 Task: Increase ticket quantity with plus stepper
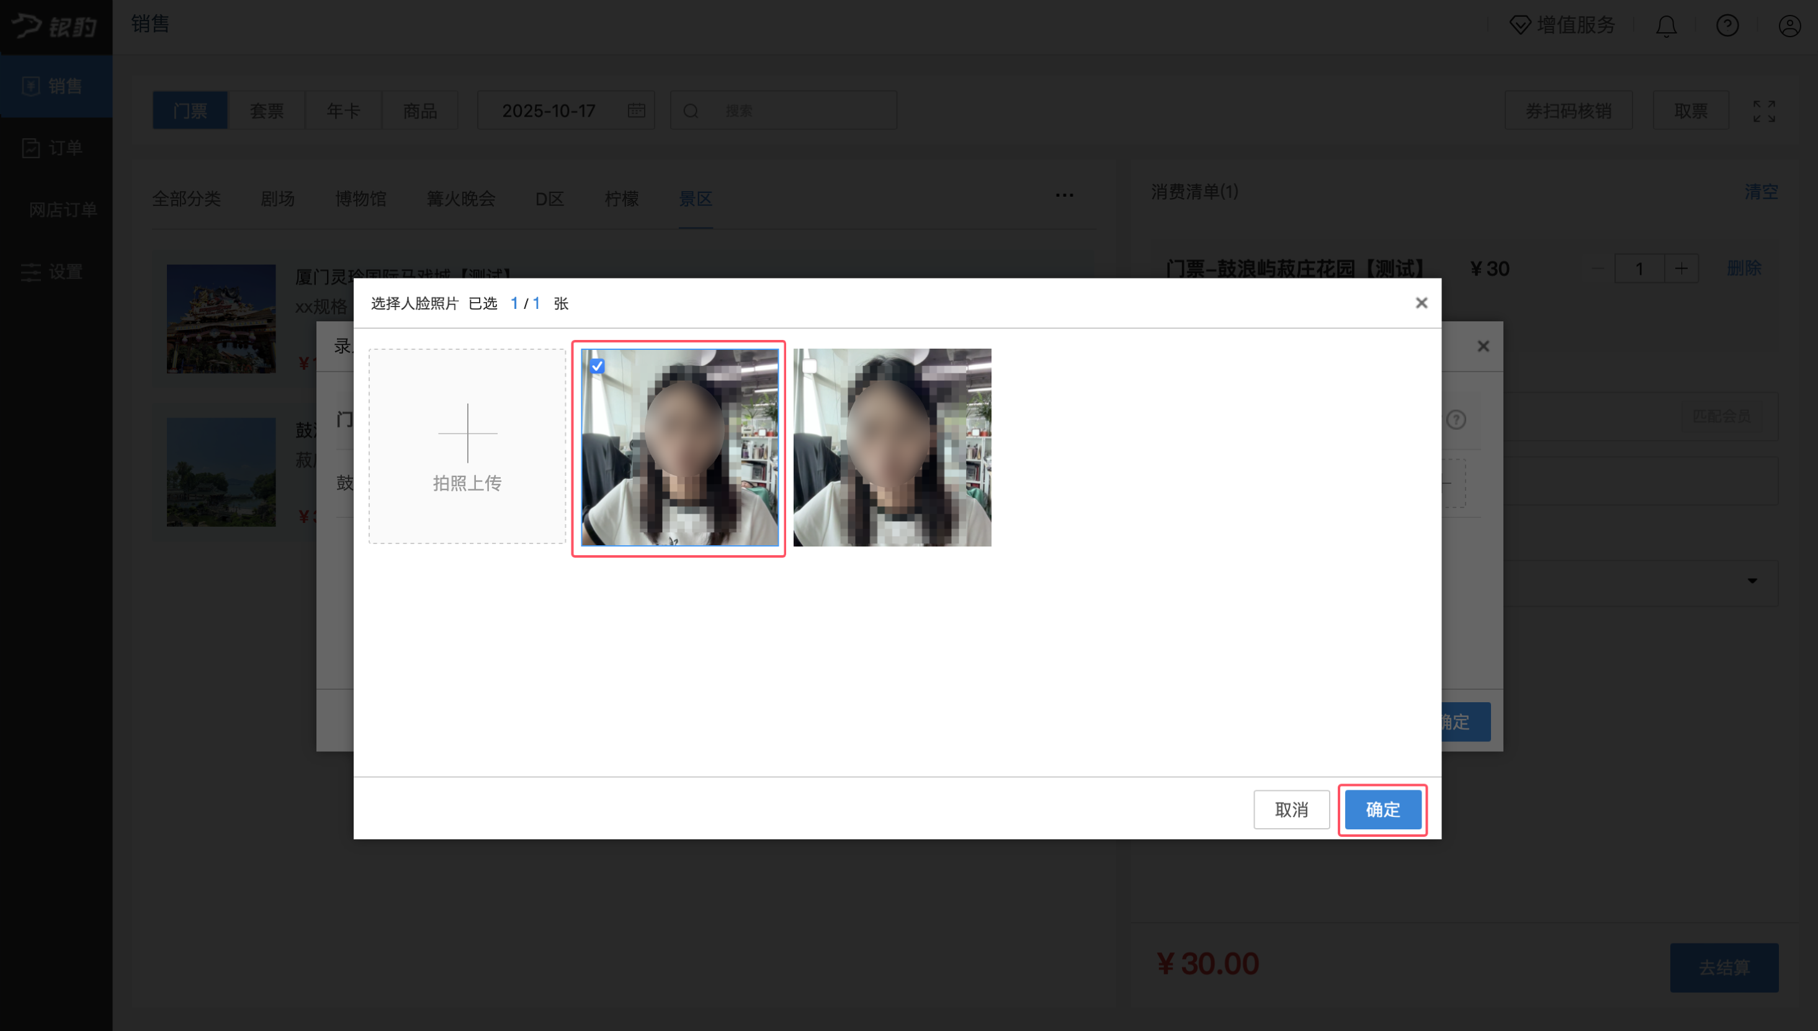tap(1681, 269)
